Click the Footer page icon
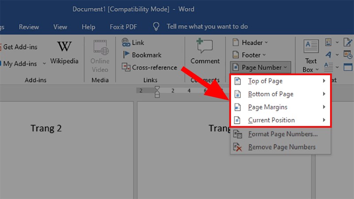 235,55
